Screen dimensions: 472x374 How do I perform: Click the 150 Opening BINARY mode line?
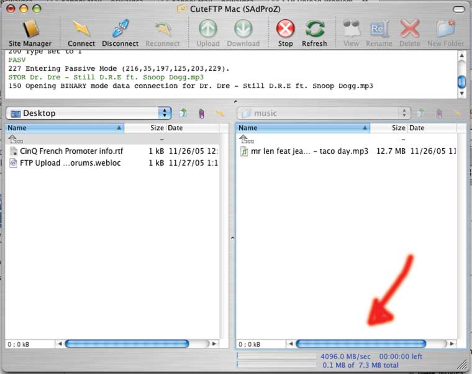pos(191,86)
